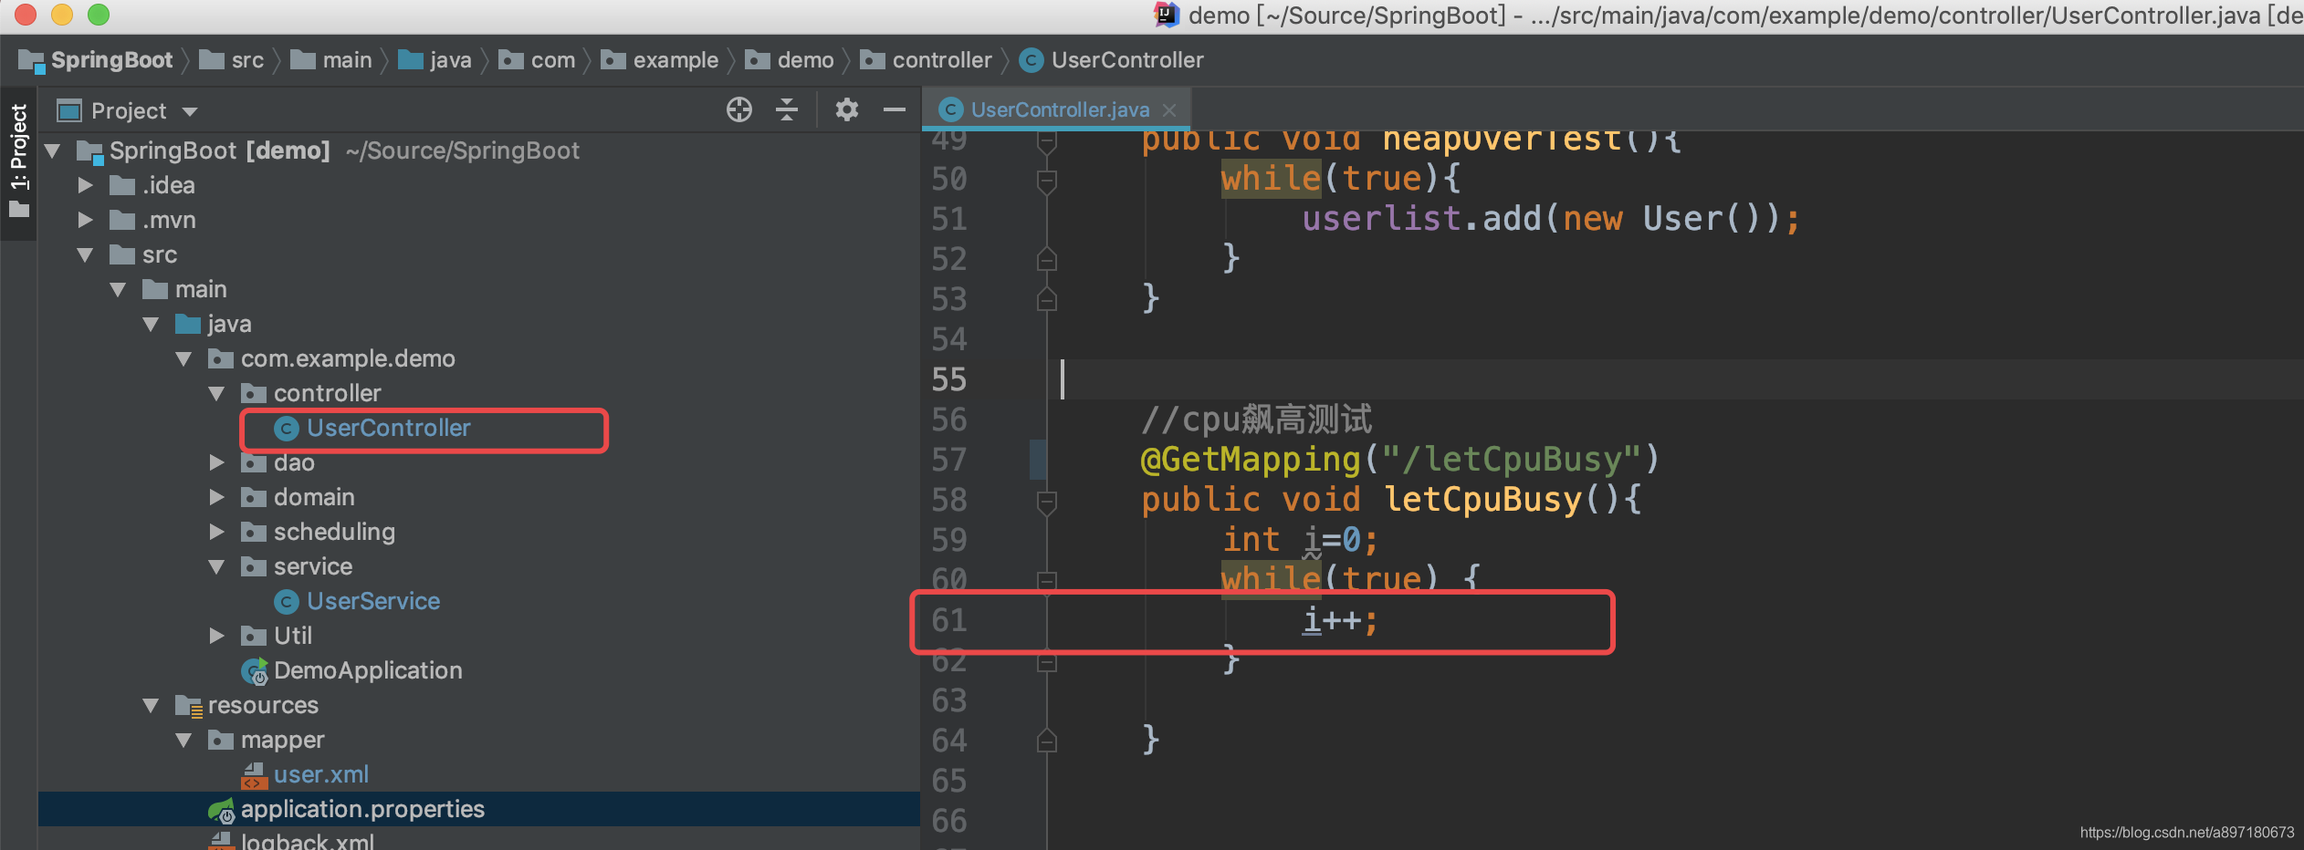
Task: Click the //cpu飙高测试 comment line
Action: pyautogui.click(x=1256, y=420)
